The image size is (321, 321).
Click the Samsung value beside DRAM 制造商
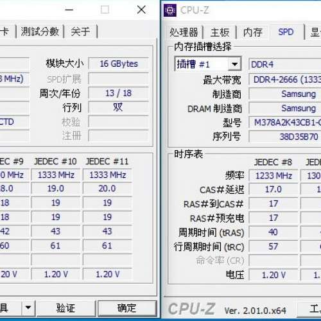285,108
